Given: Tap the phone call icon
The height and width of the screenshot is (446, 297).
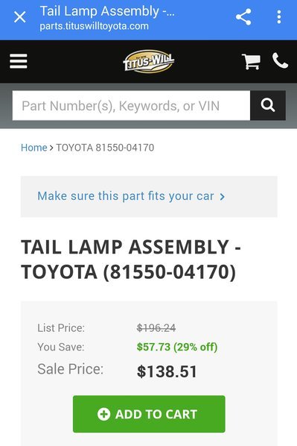Looking at the screenshot, I should 280,60.
